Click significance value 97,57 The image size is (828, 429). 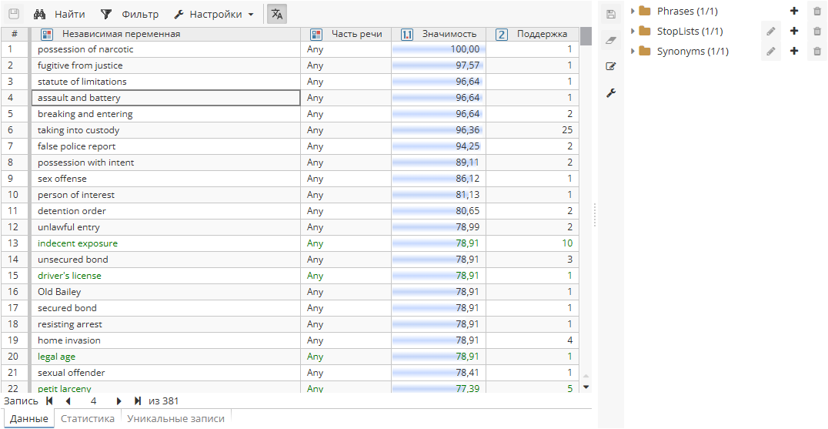439,65
